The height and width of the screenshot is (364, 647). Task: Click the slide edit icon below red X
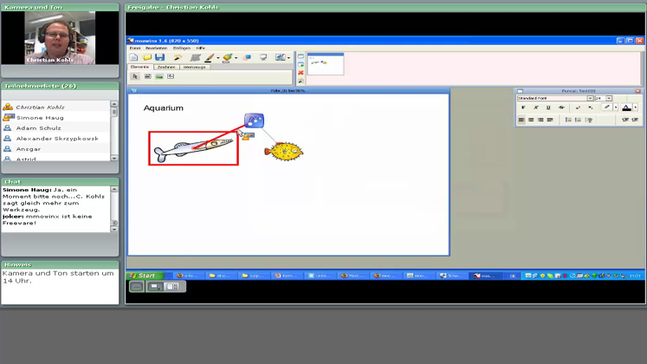pos(301,81)
